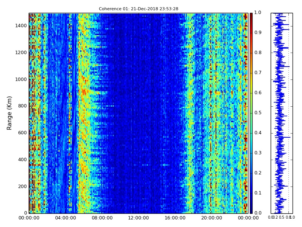This screenshot has height=227, width=302.
Task: Select the colorbar's 0.6 tick label
Action: click(258, 93)
